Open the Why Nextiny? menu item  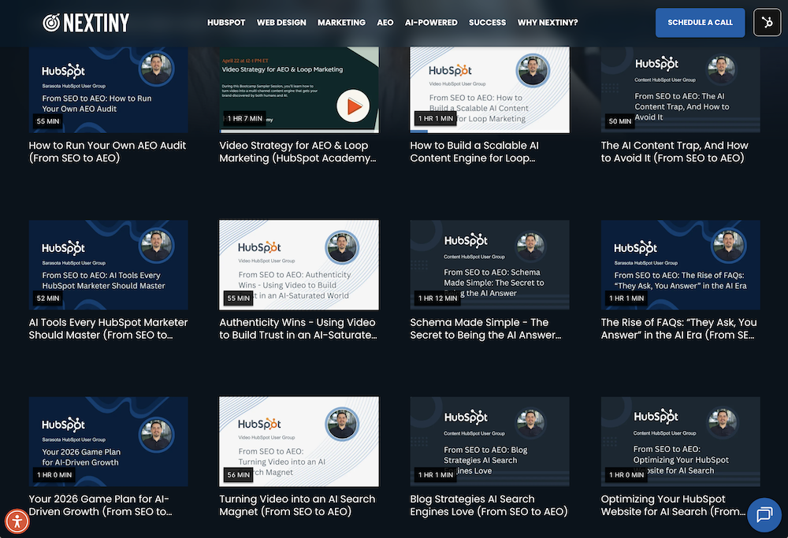548,23
